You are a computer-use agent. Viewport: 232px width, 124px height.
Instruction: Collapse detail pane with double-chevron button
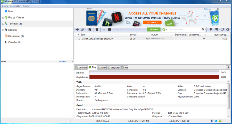pyautogui.click(x=228, y=67)
